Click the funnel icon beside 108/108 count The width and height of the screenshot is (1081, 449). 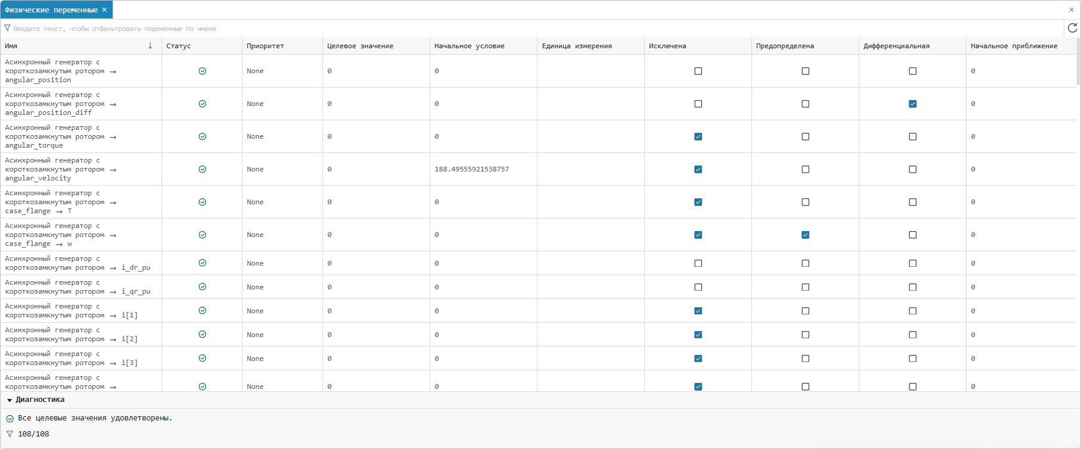[10, 434]
